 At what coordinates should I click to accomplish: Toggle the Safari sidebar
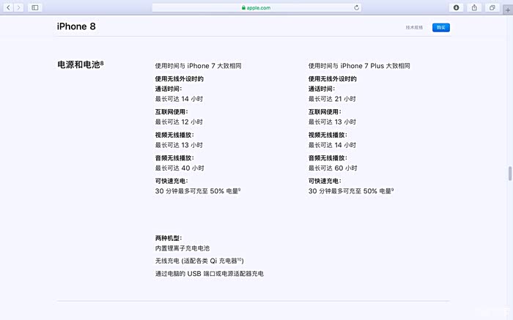[34, 7]
